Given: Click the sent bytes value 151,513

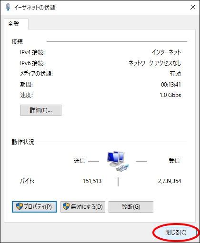Looking at the screenshot, I should click(92, 181).
